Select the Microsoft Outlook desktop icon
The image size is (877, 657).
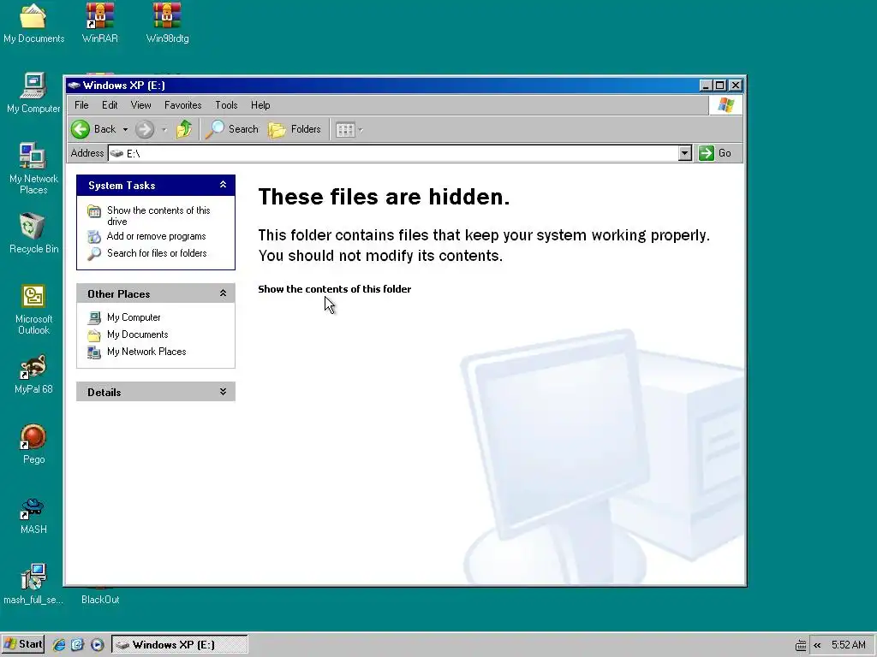coord(33,310)
